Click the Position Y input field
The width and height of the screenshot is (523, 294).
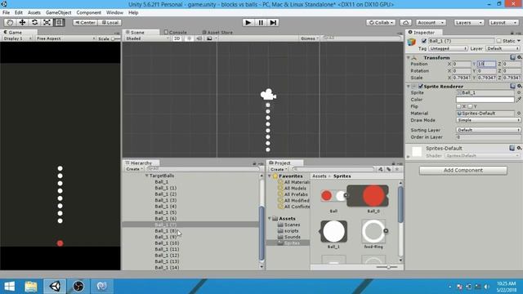pyautogui.click(x=486, y=64)
